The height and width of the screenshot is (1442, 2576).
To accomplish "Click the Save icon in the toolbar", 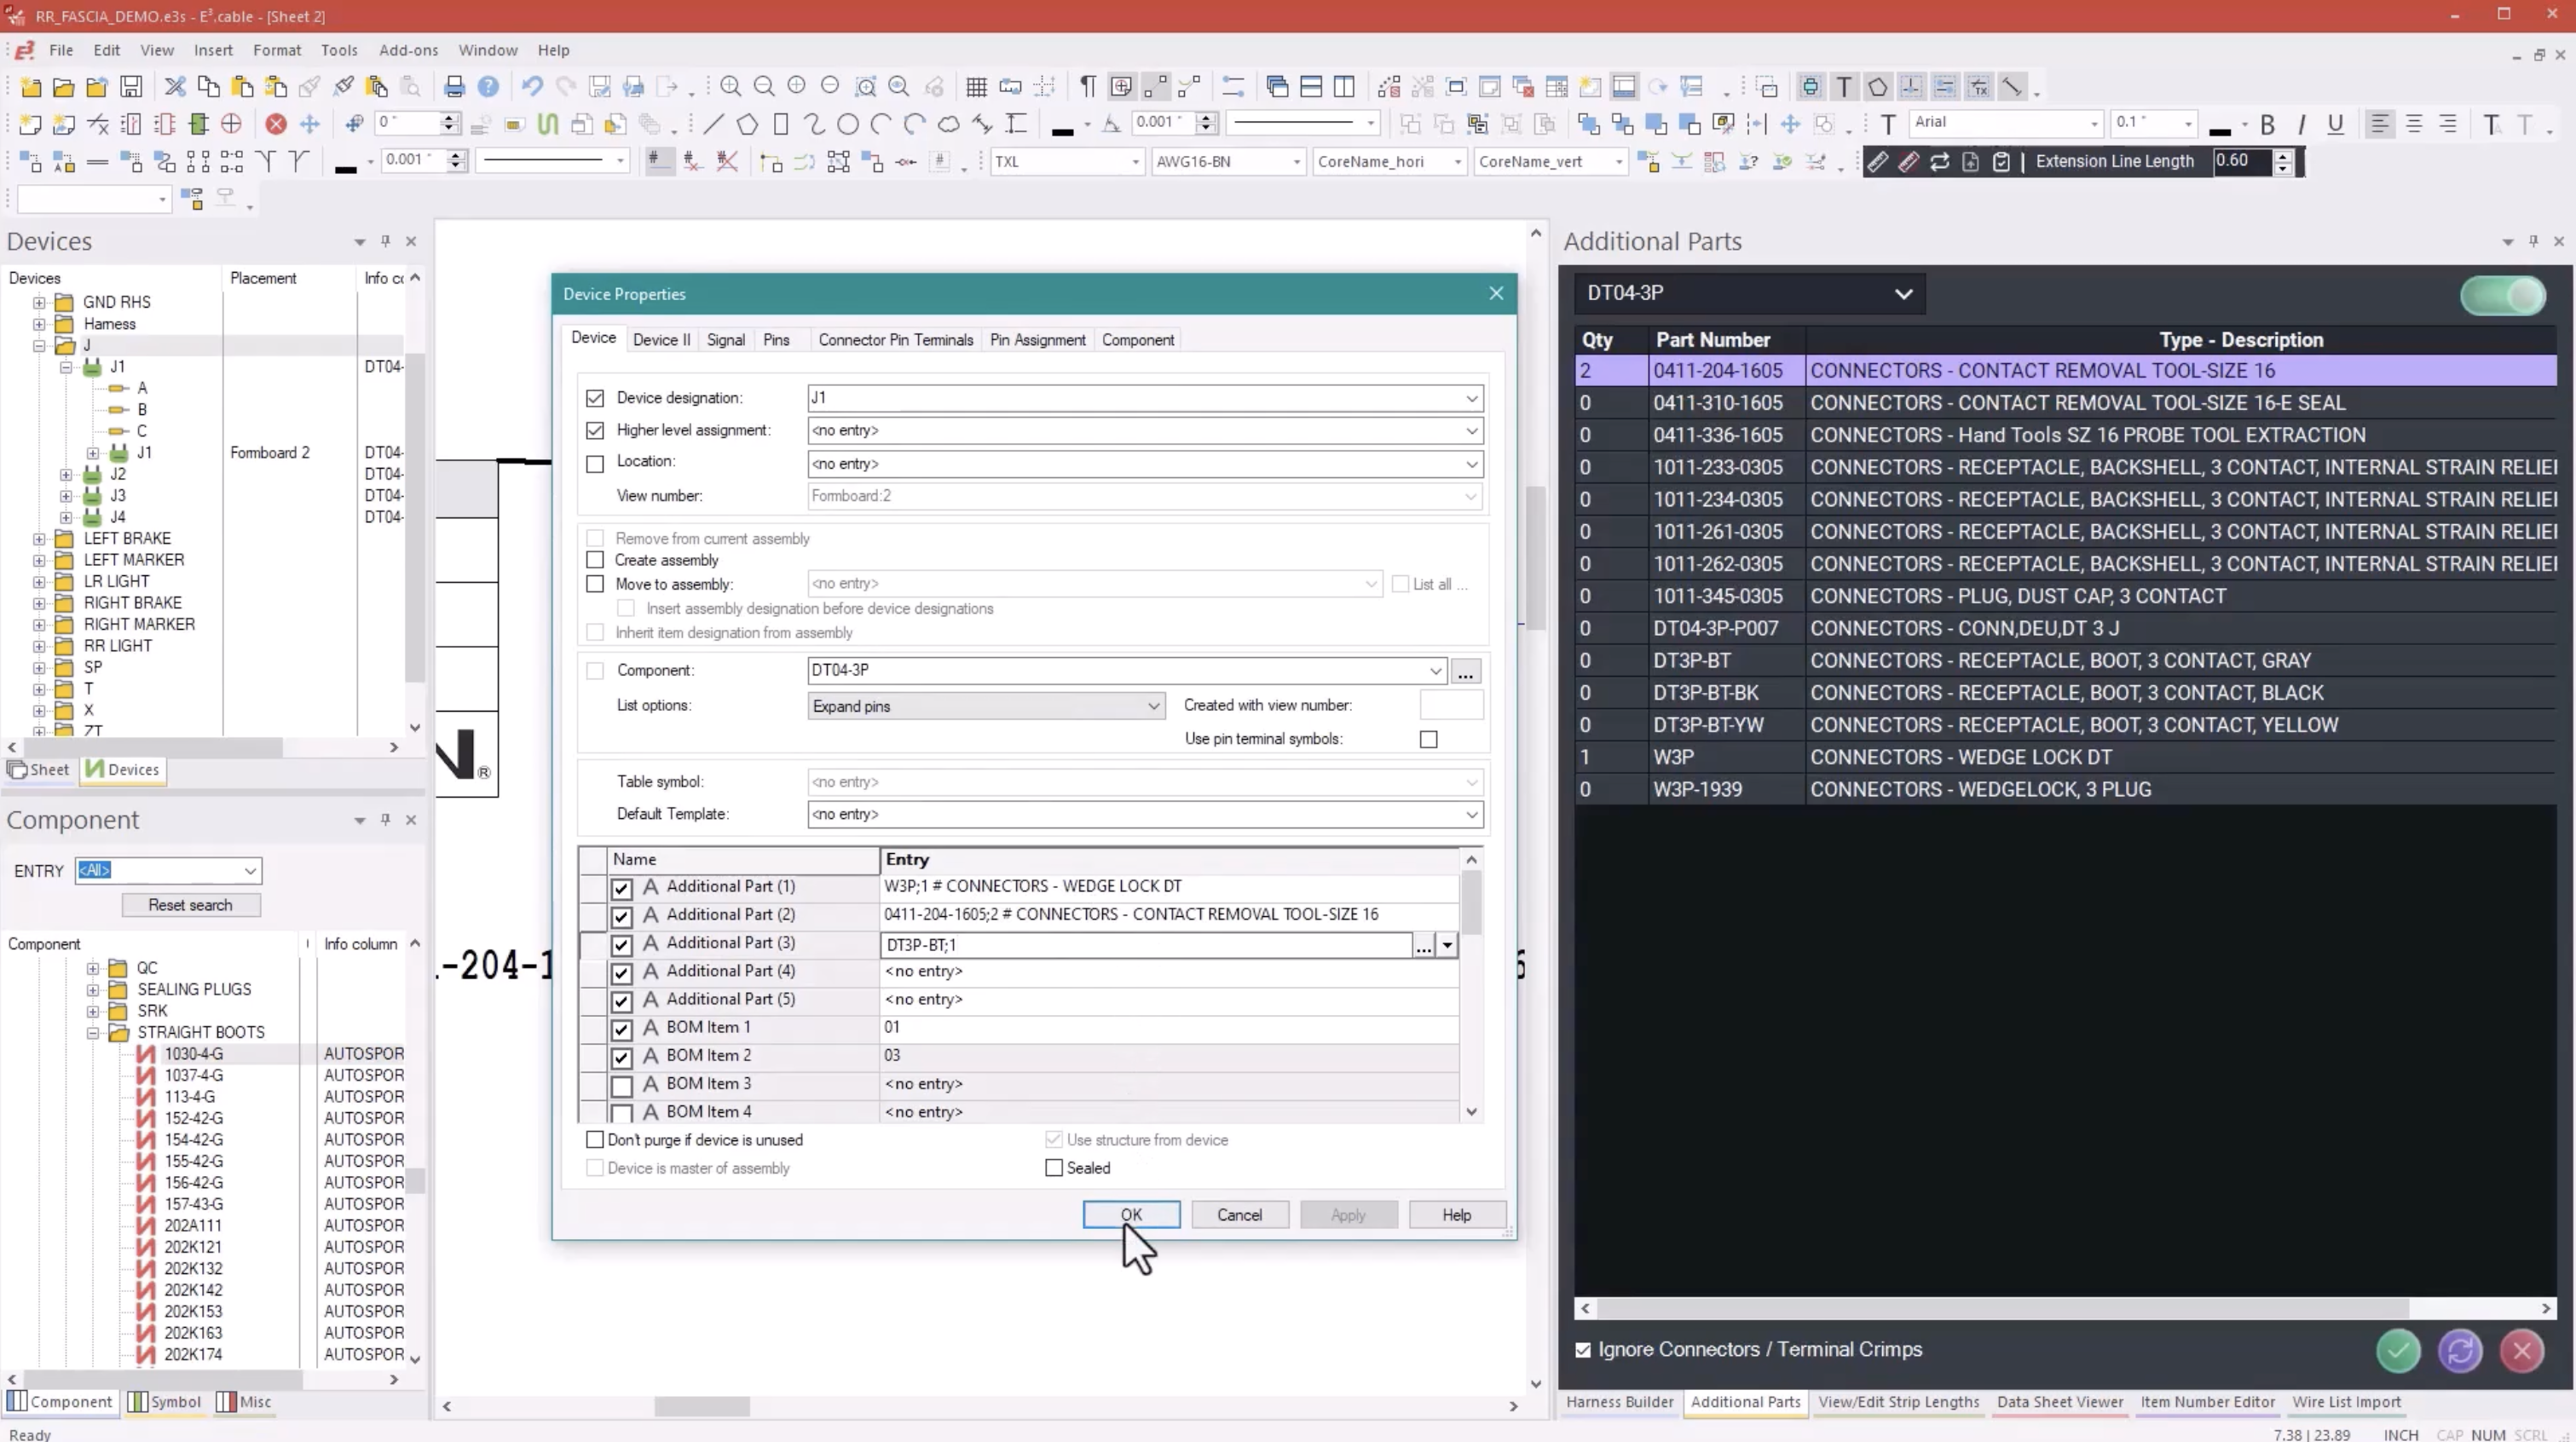I will 130,87.
